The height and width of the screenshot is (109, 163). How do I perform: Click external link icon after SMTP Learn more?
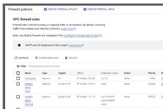(83, 45)
